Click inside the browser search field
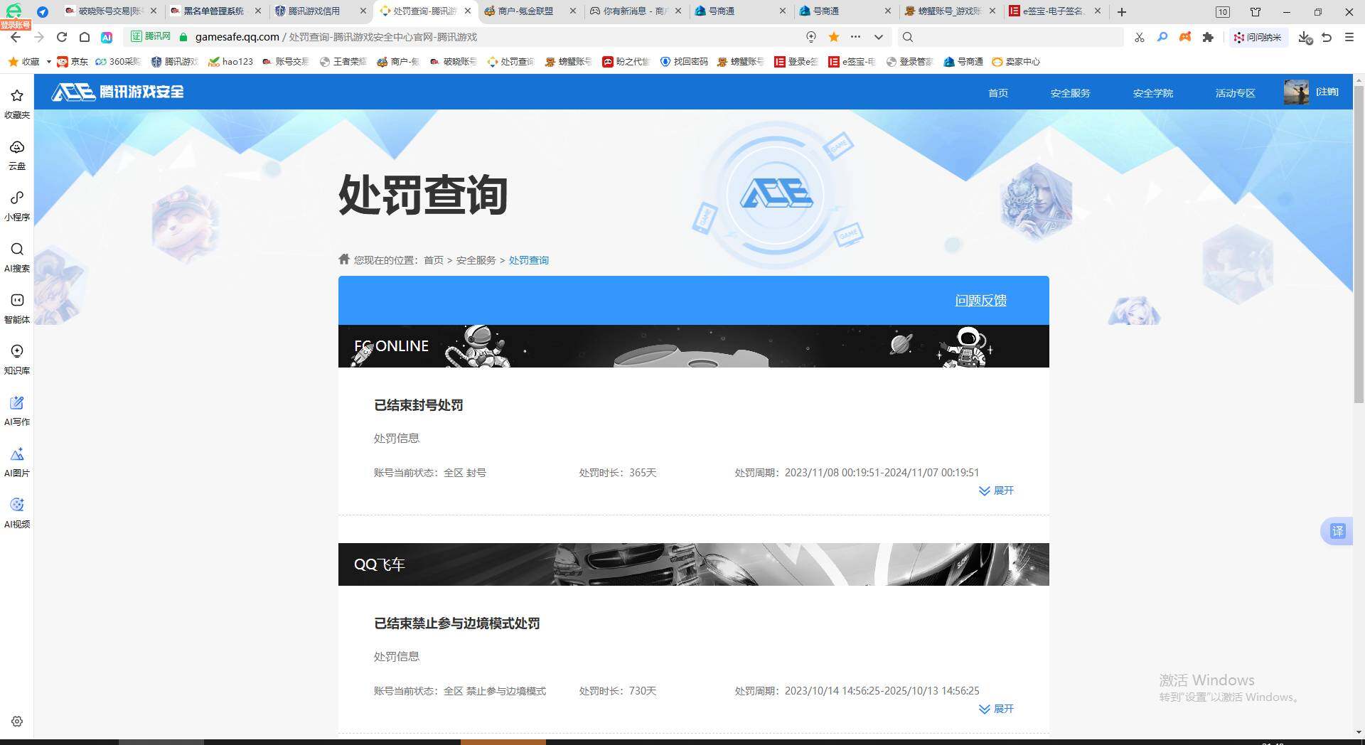 click(995, 37)
